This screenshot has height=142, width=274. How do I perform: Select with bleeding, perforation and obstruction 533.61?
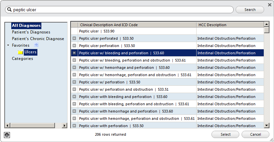coord(167,104)
